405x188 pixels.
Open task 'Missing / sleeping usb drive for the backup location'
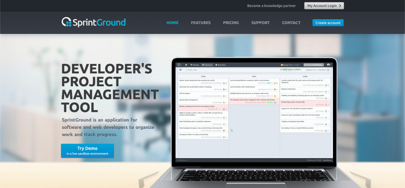point(203,107)
